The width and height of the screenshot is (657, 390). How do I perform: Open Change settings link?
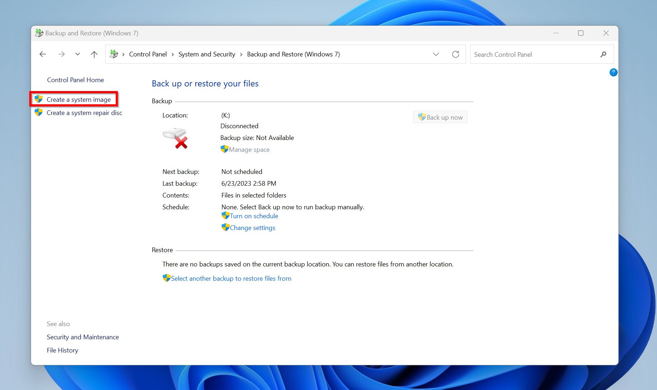pos(252,228)
